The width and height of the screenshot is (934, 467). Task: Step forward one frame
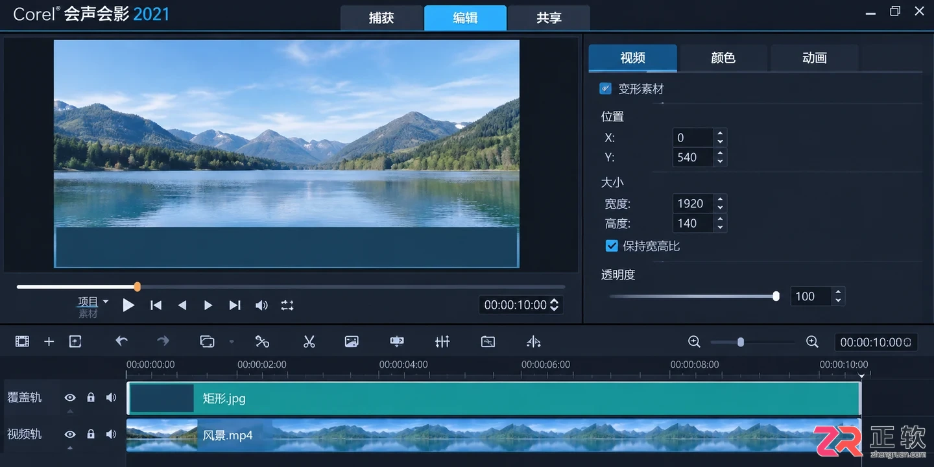[208, 305]
